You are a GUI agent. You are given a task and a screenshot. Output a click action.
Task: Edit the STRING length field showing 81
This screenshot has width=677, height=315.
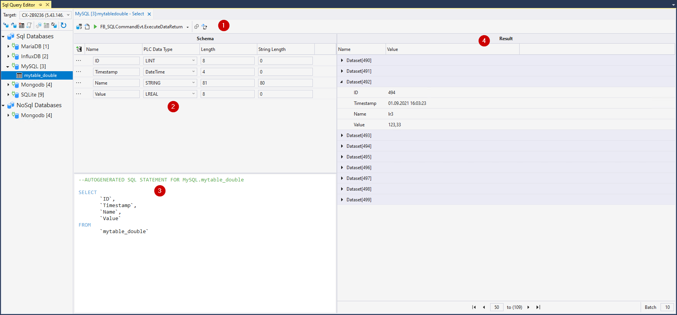[x=227, y=83]
